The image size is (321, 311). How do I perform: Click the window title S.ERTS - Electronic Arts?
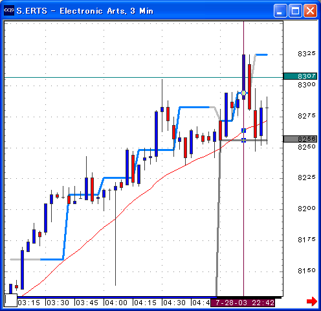click(85, 11)
